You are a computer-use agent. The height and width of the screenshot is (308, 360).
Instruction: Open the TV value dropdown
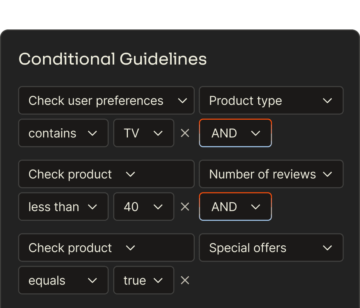(x=143, y=133)
